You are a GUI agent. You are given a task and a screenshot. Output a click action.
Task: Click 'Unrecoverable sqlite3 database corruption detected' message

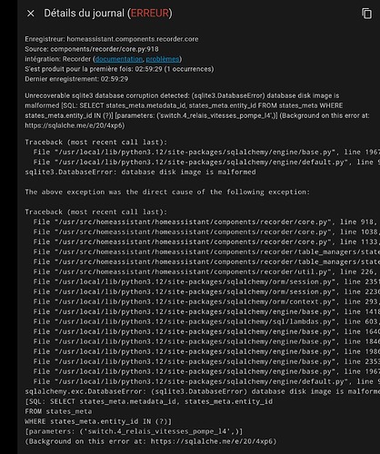click(x=197, y=111)
